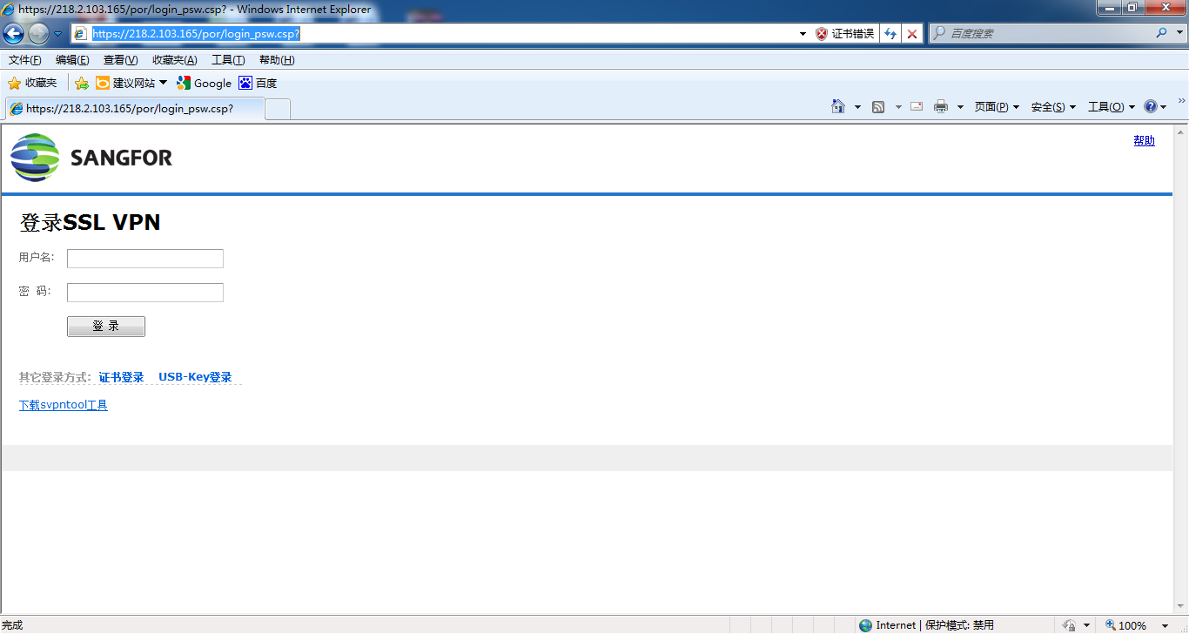Image resolution: width=1189 pixels, height=634 pixels.
Task: Click the Print icon
Action: click(941, 107)
